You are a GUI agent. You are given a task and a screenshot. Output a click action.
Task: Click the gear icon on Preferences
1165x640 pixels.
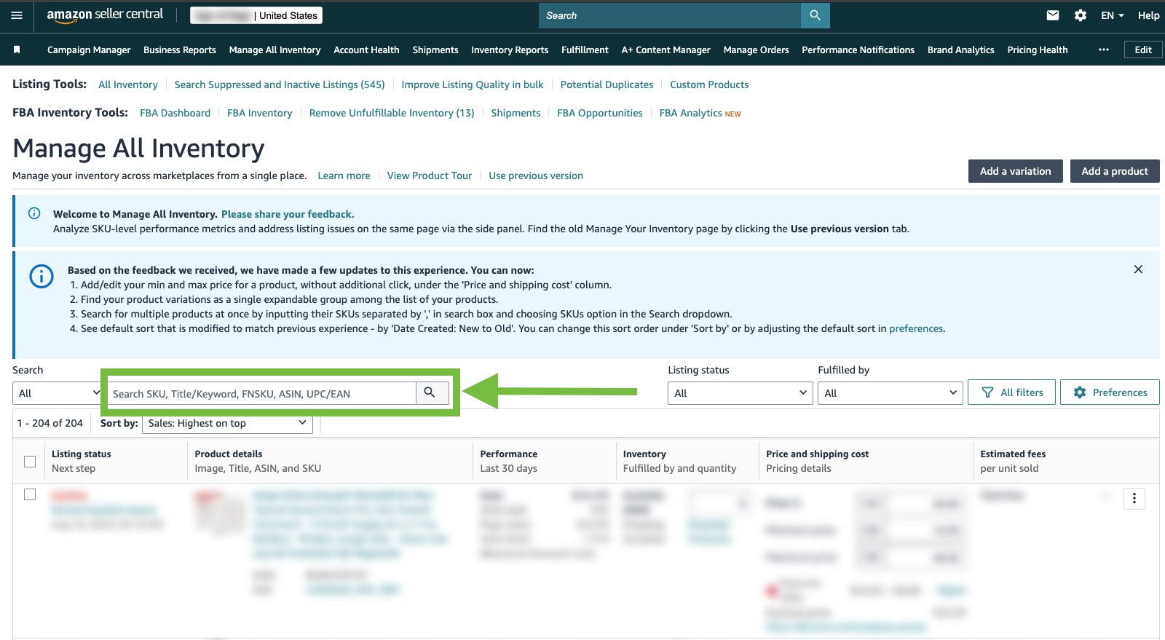click(x=1080, y=392)
